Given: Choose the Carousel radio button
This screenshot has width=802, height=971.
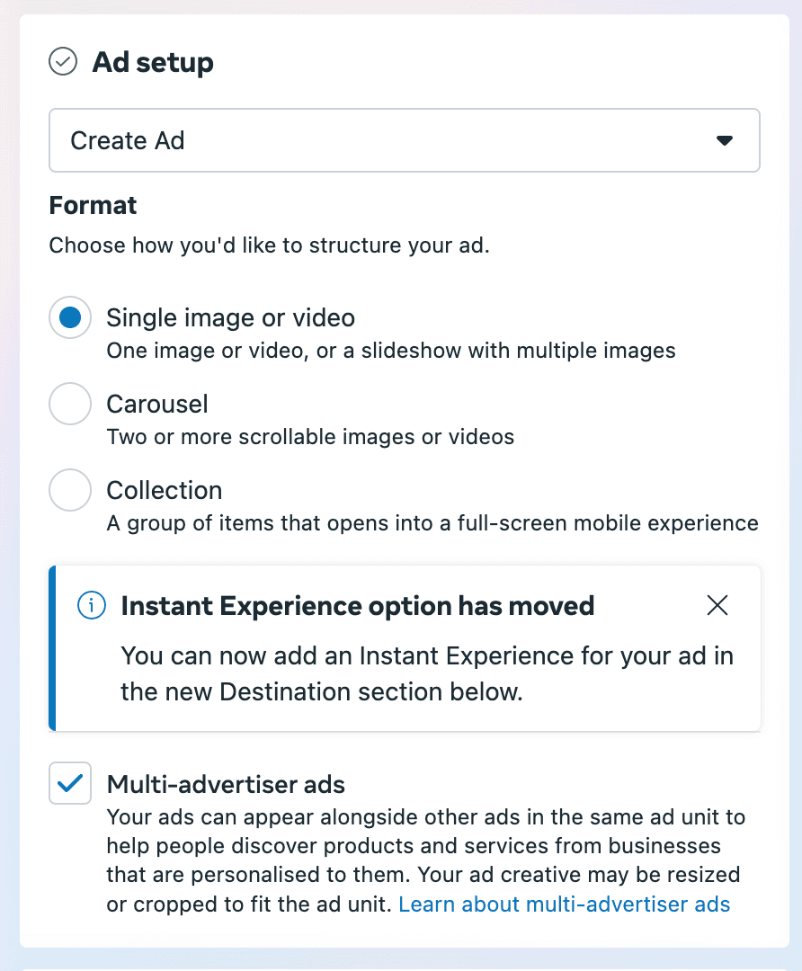Looking at the screenshot, I should (70, 404).
